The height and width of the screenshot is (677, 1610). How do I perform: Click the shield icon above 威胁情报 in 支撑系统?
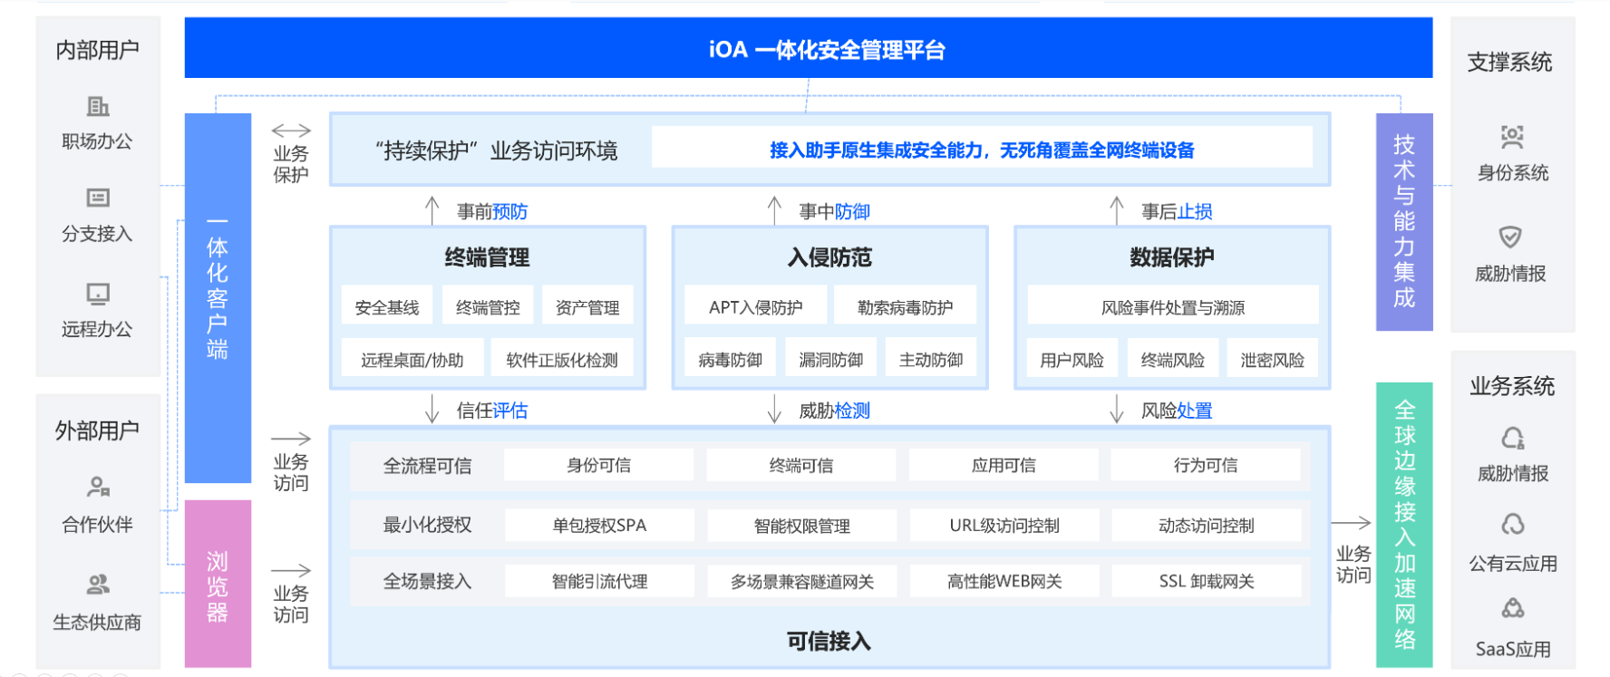pyautogui.click(x=1510, y=237)
